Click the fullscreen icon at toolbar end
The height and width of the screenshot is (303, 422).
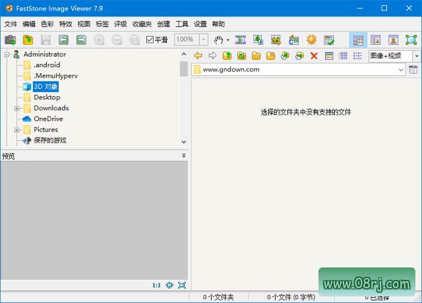411,40
